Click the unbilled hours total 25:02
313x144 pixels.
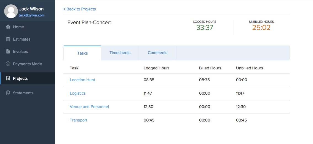261,27
